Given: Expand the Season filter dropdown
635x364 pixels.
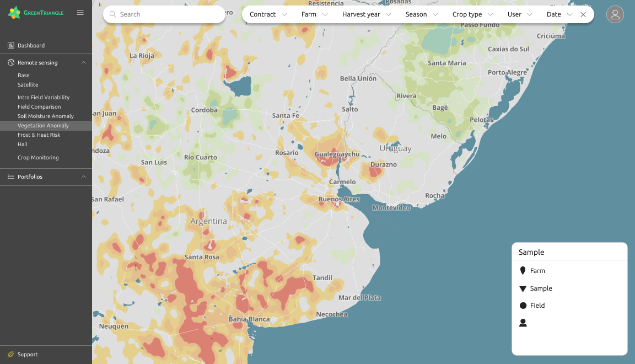Looking at the screenshot, I should click(x=422, y=14).
